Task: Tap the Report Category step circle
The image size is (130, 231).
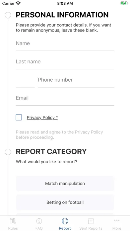Action: 8,152
